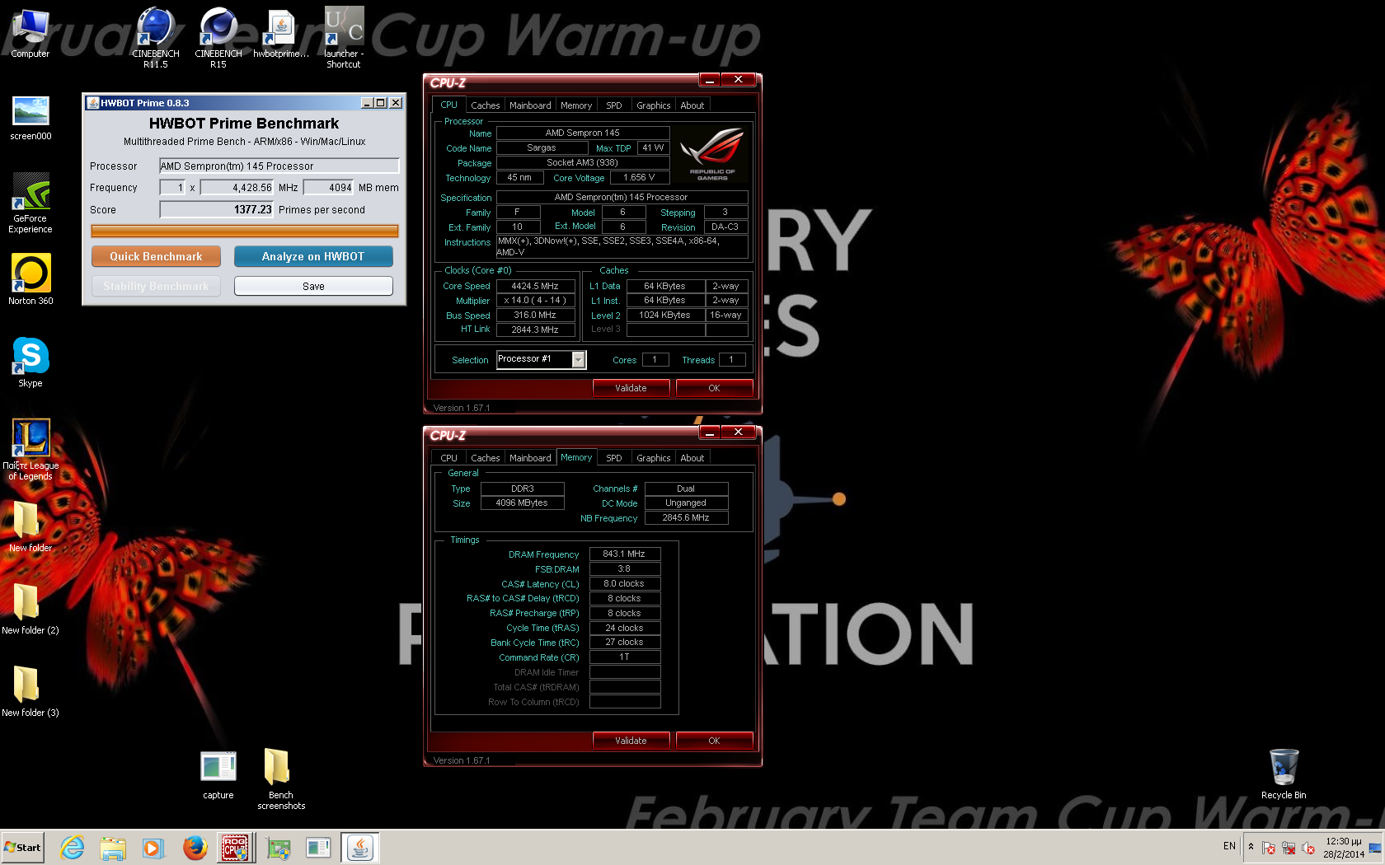The image size is (1385, 865).
Task: Maximize the HWBOT Prime window
Action: click(x=380, y=103)
